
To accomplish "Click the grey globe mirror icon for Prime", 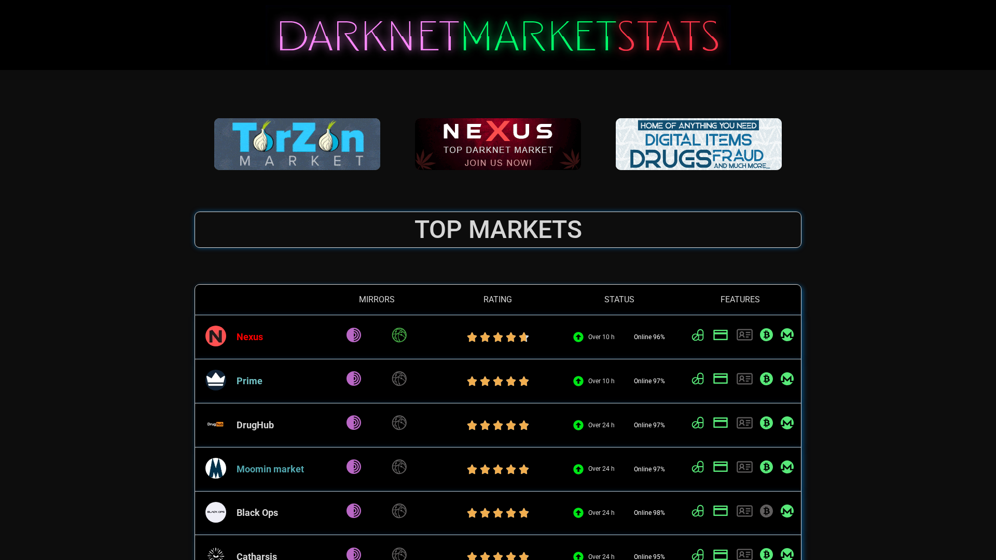I will [399, 379].
